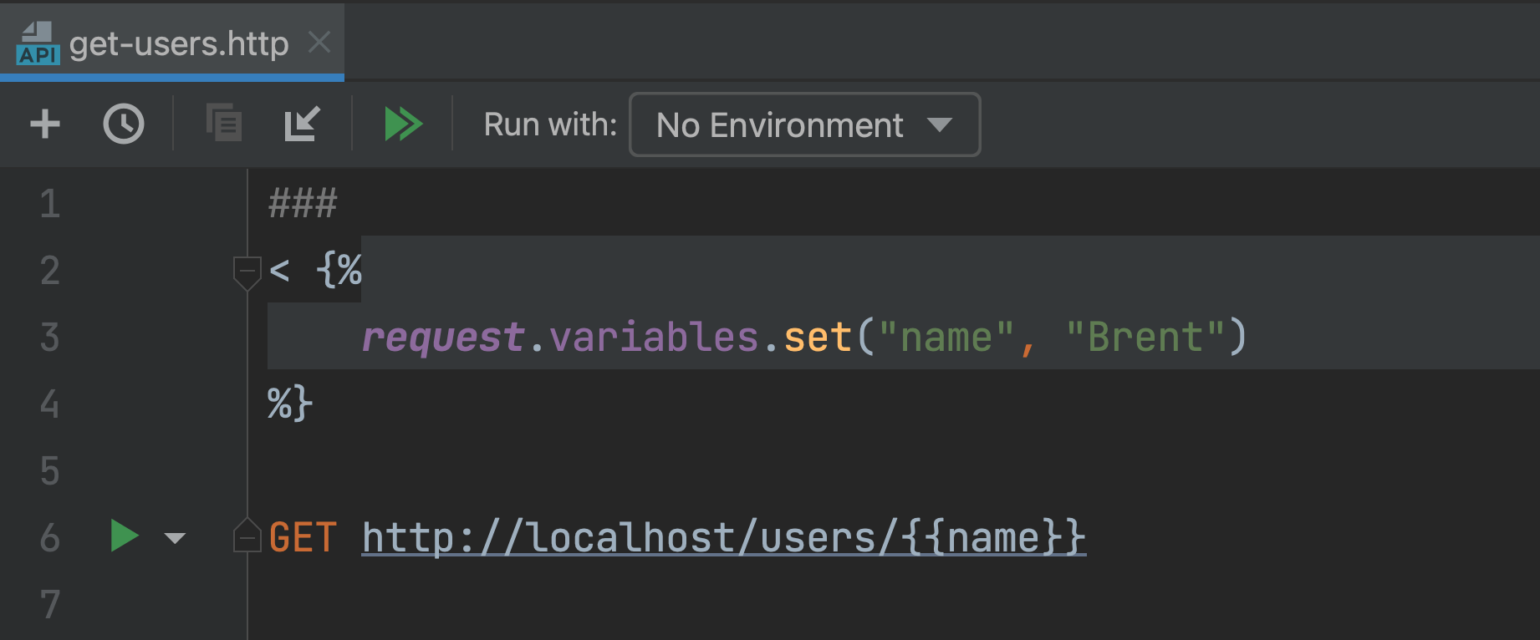Click the "Brent" string value
This screenshot has height=640, width=1540.
point(1145,338)
